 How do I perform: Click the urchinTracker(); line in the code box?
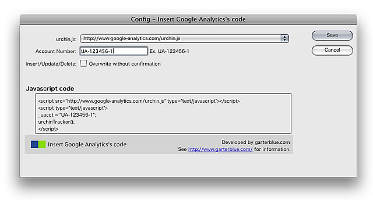[57, 122]
